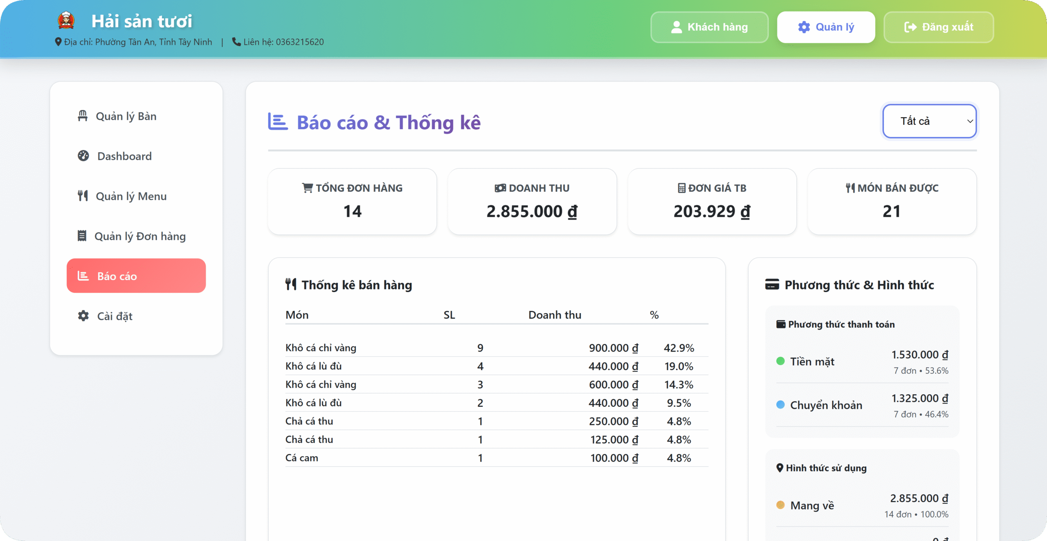Click the phone icon next to Liên hệ
The height and width of the screenshot is (541, 1047).
tap(236, 42)
